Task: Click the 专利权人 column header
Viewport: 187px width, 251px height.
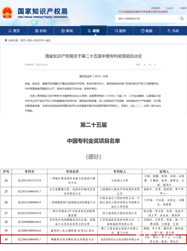Action: point(120,172)
